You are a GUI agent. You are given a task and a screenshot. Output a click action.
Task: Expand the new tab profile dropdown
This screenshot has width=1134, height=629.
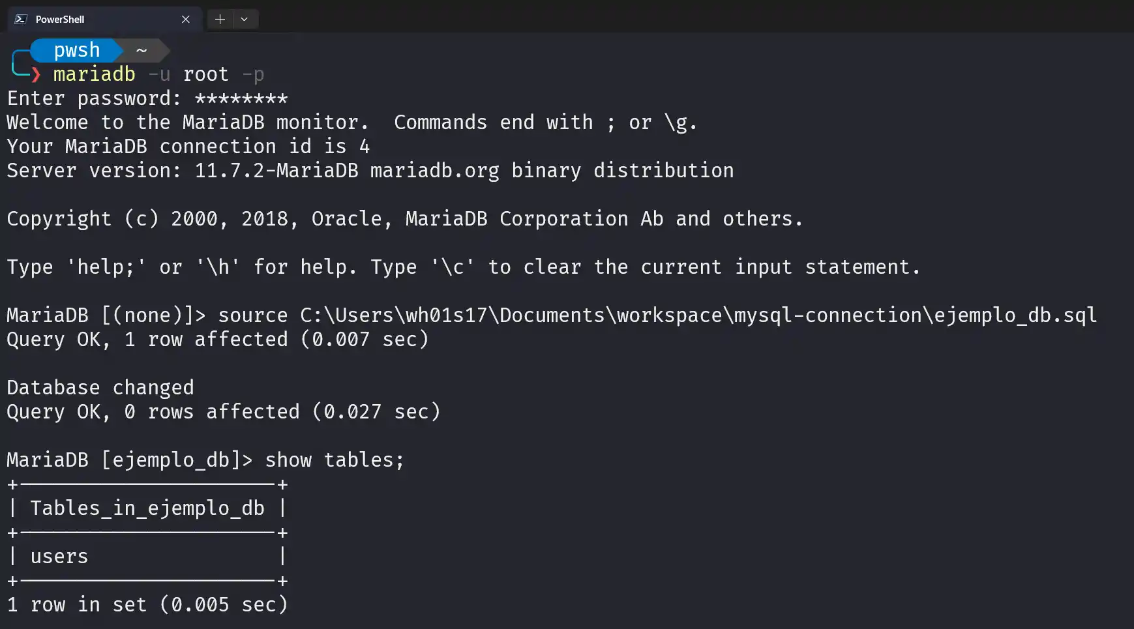tap(245, 20)
